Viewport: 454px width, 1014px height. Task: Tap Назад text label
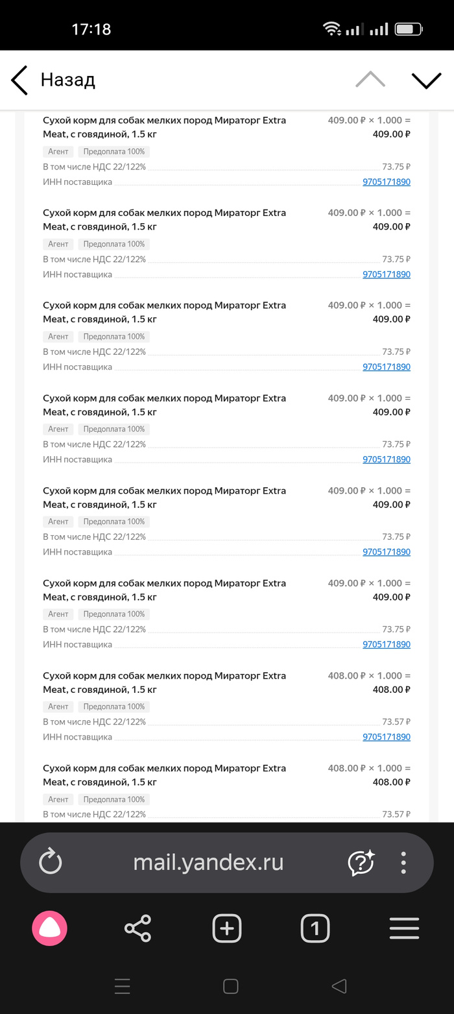(x=68, y=80)
